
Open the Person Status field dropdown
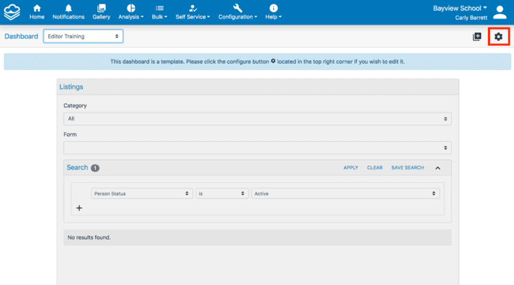point(142,194)
